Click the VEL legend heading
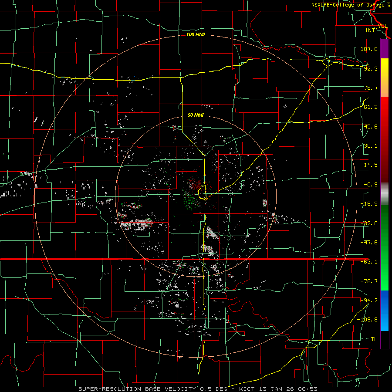392x392 pixels. pos(382,26)
